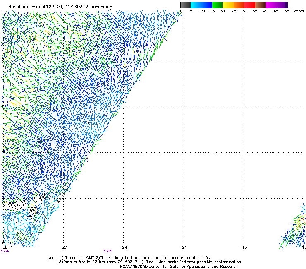The image size is (306, 269).
Task: Click the '-30' longitude axis label
Action: click(x=4, y=247)
